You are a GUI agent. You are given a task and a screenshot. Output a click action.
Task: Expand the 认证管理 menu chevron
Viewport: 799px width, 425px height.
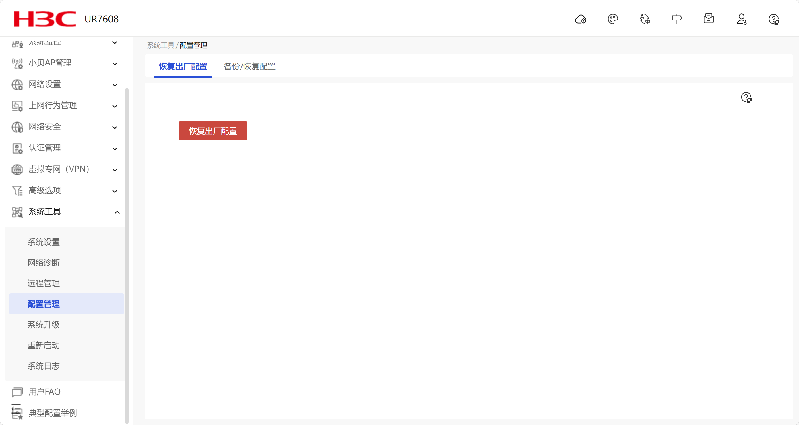point(115,149)
